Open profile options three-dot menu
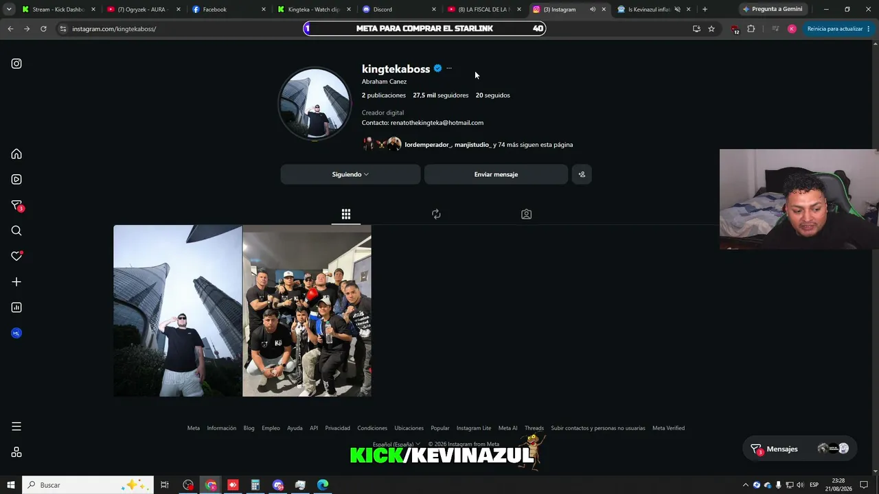879x494 pixels. tap(449, 69)
